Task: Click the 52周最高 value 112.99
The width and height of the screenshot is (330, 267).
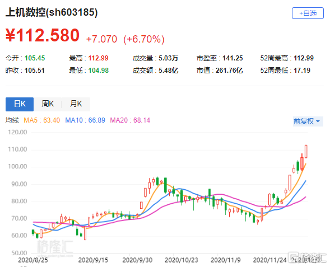Action: [x=304, y=58]
